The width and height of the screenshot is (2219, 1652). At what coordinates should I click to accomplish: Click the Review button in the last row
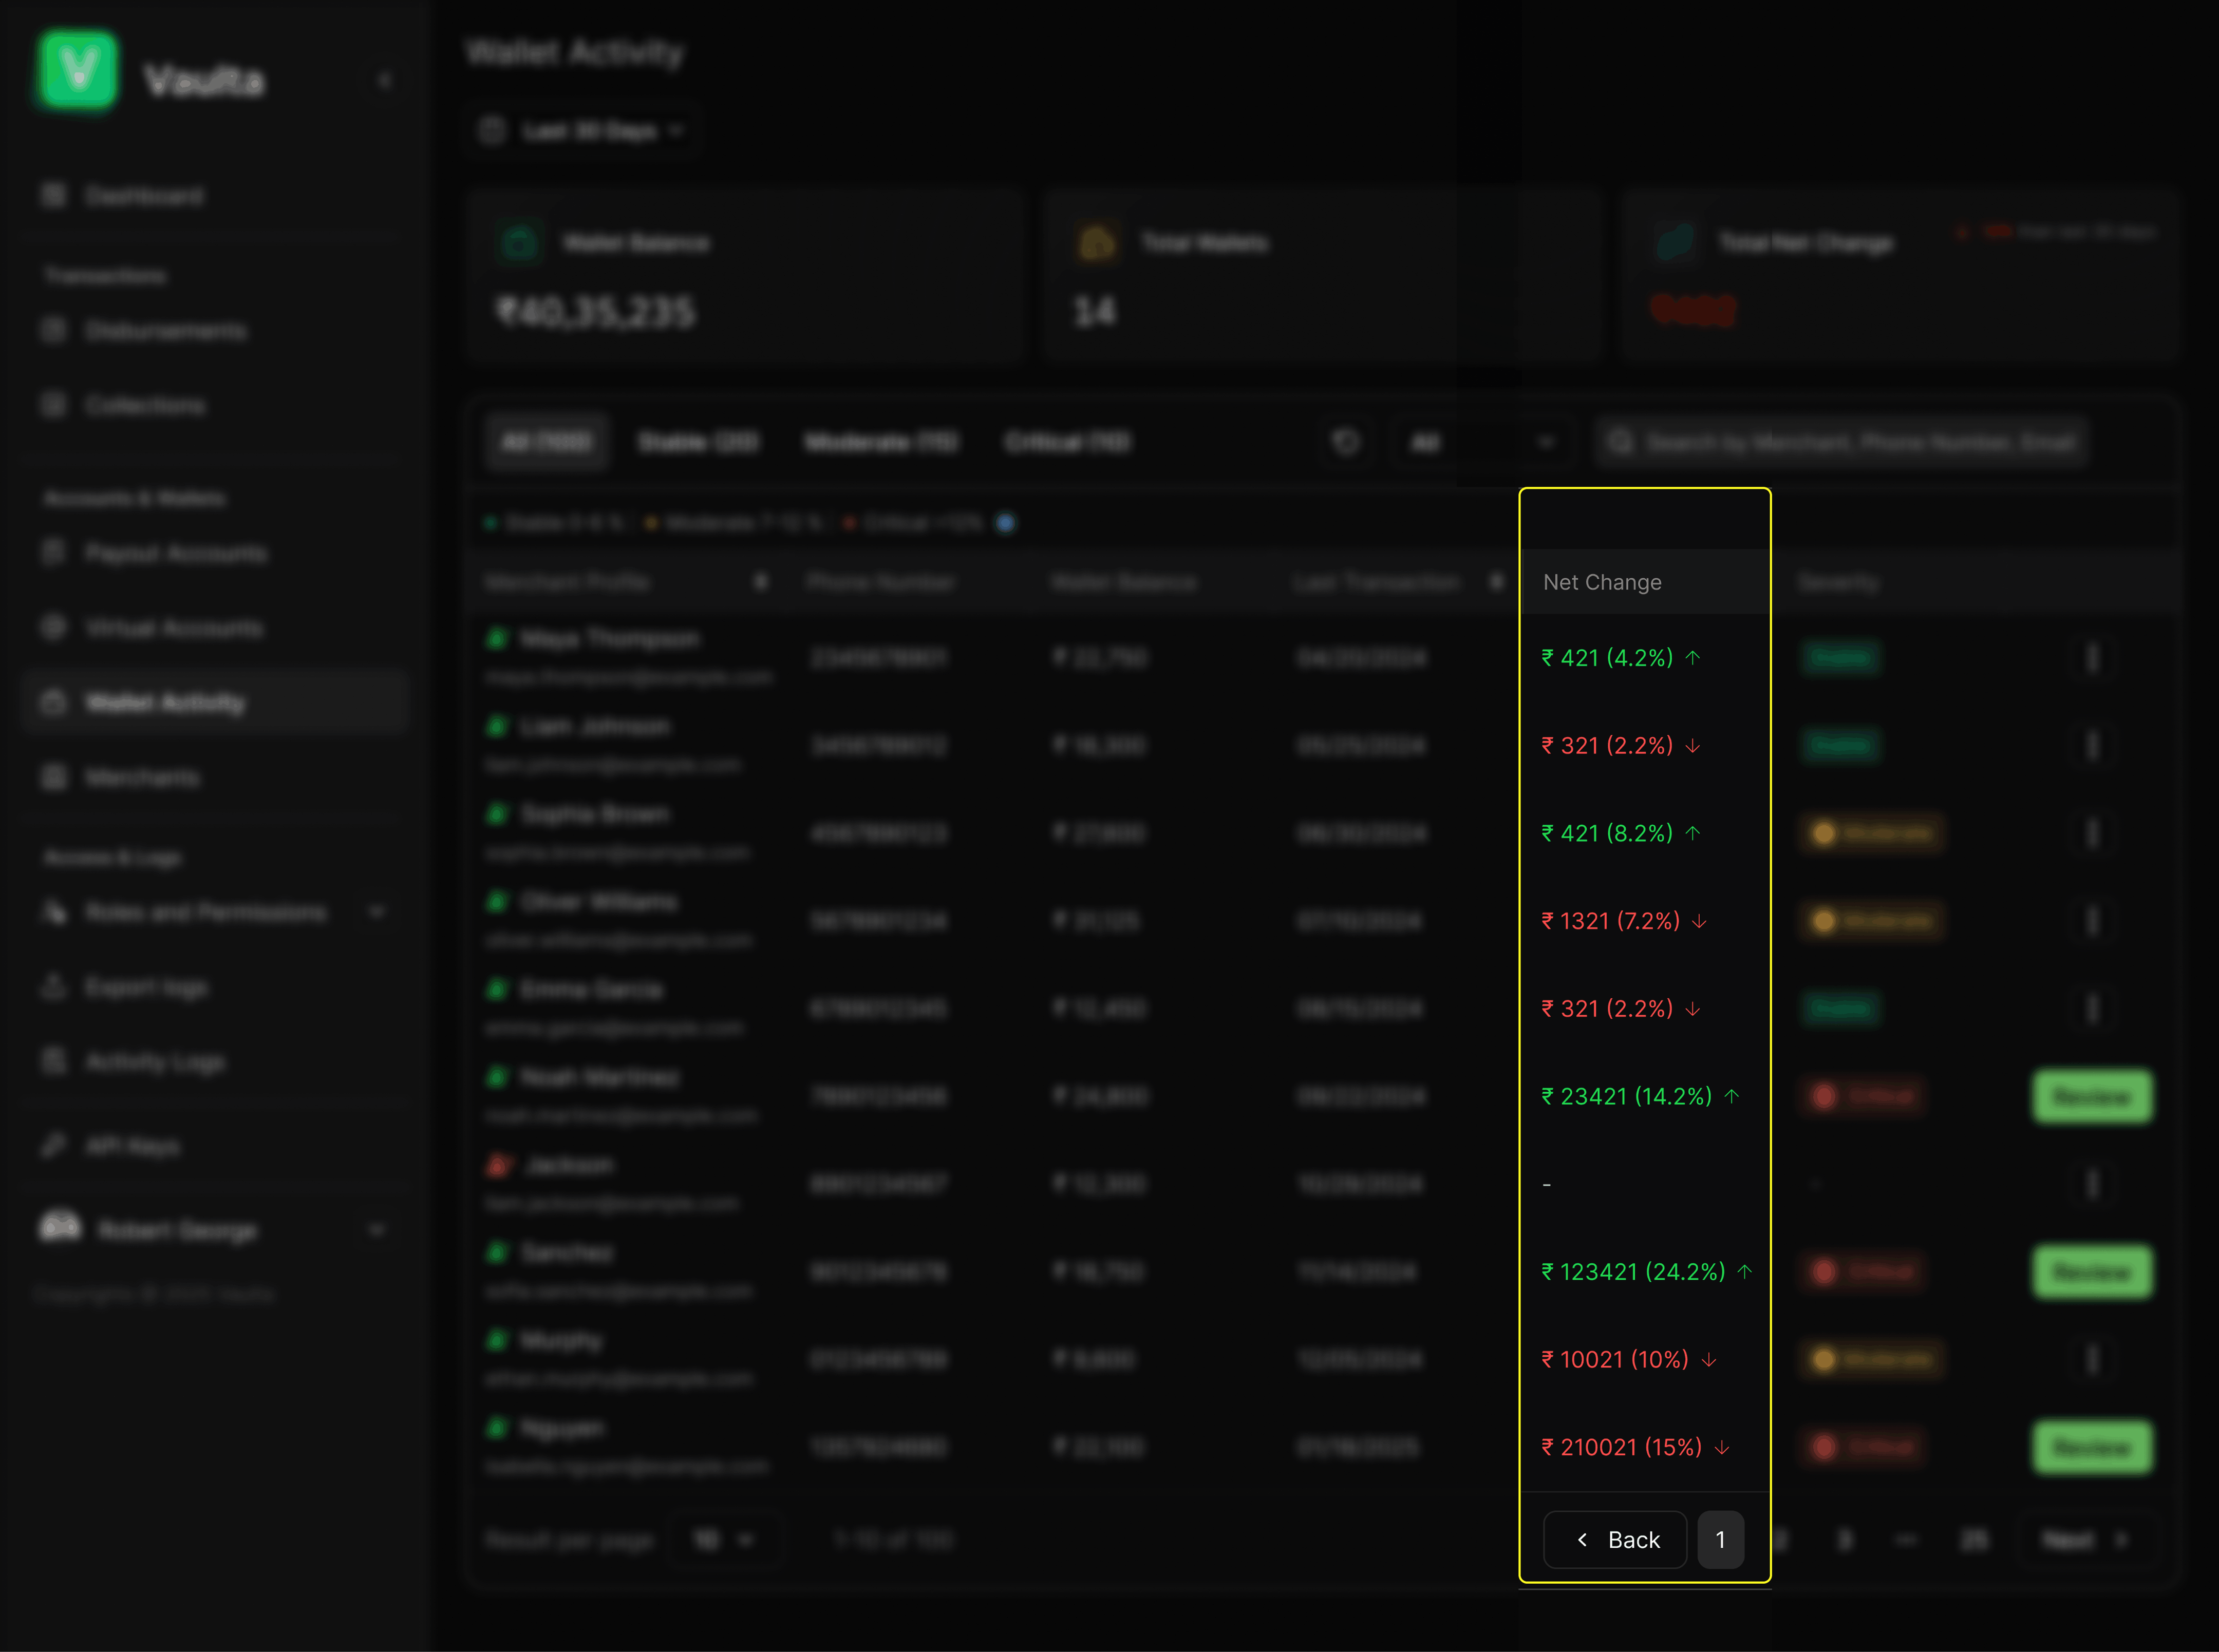click(x=2091, y=1447)
